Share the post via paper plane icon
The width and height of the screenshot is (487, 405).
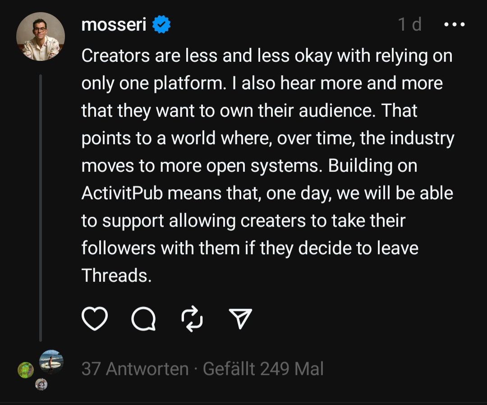[240, 319]
